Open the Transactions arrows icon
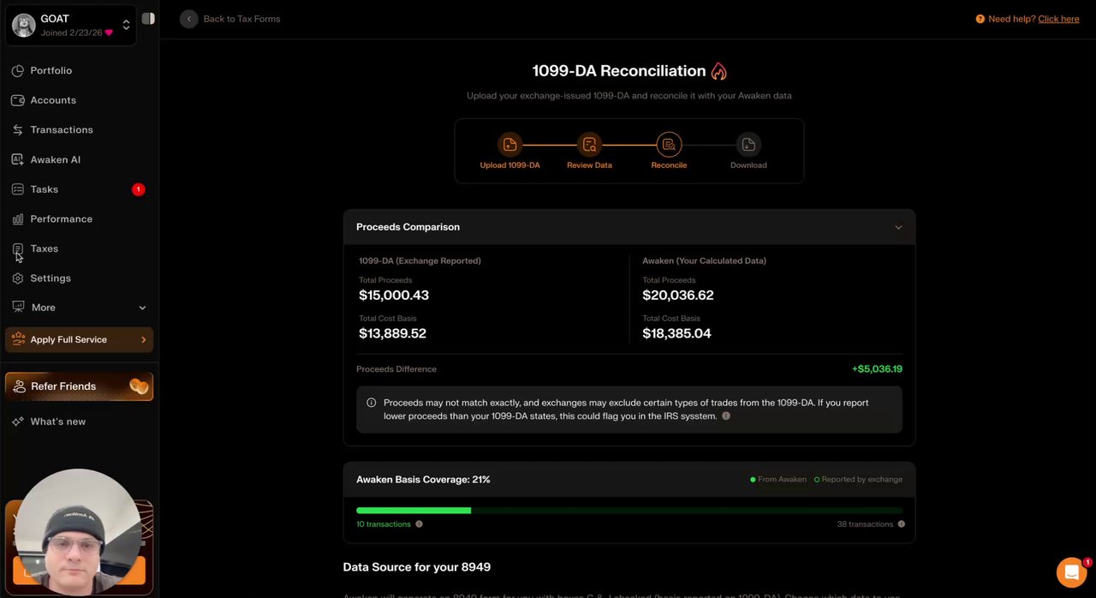Viewport: 1096px width, 598px height. 17,130
